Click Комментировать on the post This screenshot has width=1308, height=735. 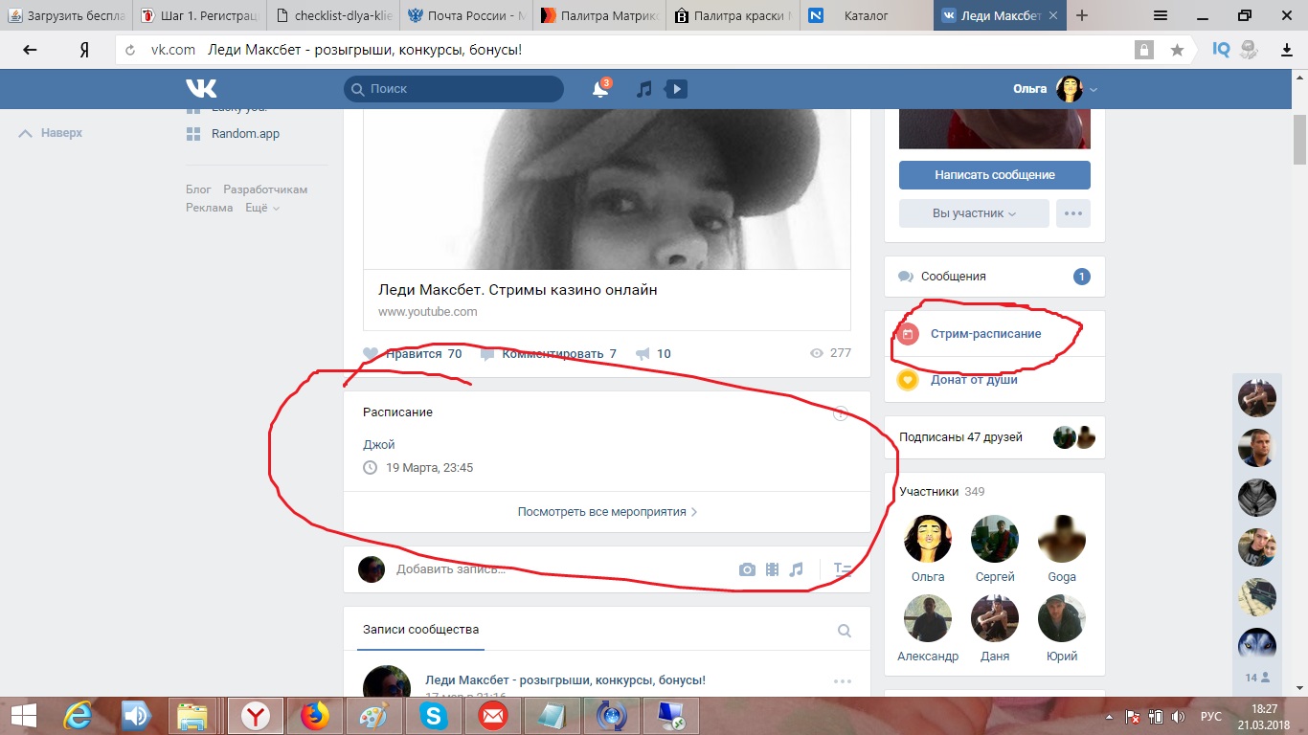click(x=549, y=354)
